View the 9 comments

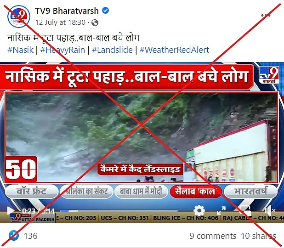[x=213, y=236]
